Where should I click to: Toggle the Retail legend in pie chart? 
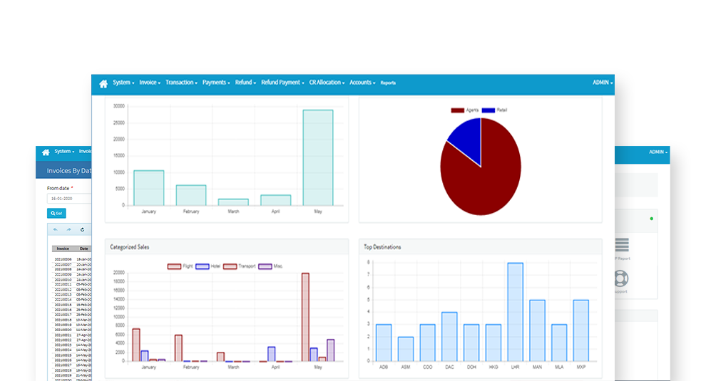[x=494, y=110]
